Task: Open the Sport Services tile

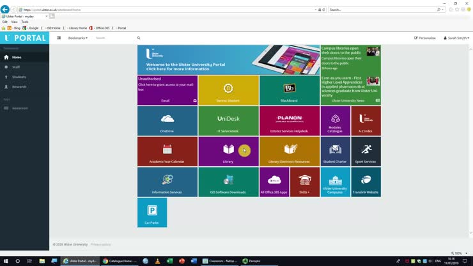Action: pos(366,152)
